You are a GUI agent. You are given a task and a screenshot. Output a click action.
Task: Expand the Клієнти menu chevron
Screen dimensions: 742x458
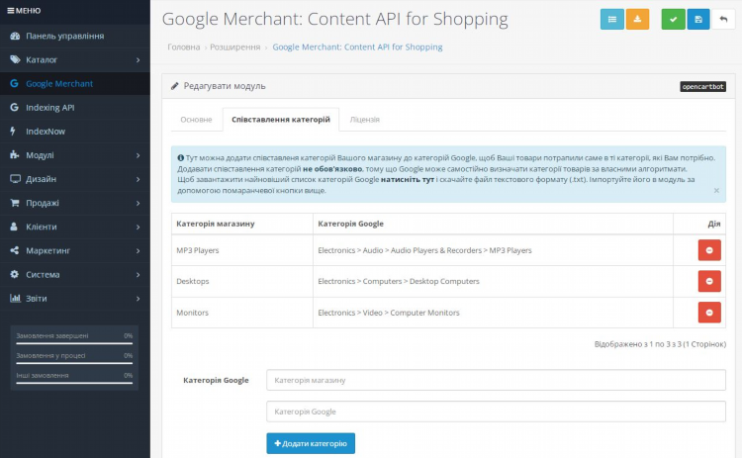pyautogui.click(x=139, y=228)
